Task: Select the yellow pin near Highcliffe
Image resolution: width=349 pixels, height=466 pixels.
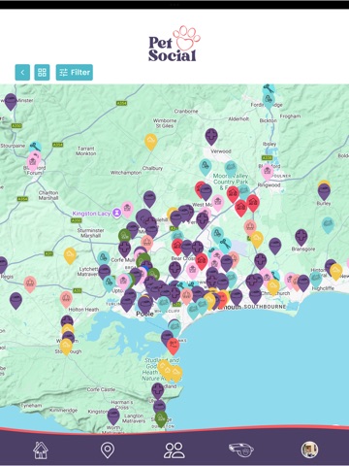Action: pos(336,271)
